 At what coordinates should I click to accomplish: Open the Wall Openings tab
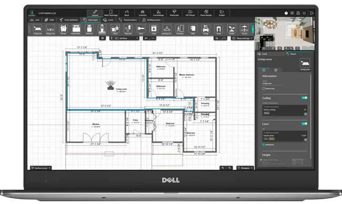point(111,13)
